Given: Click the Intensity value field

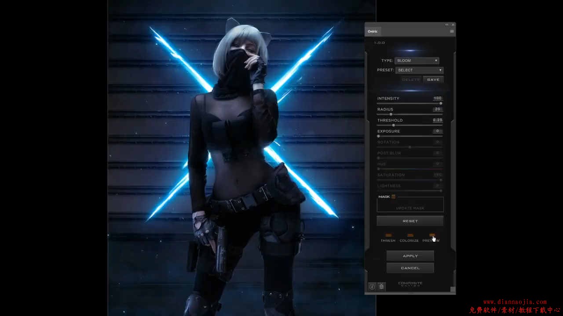Looking at the screenshot, I should [x=437, y=98].
